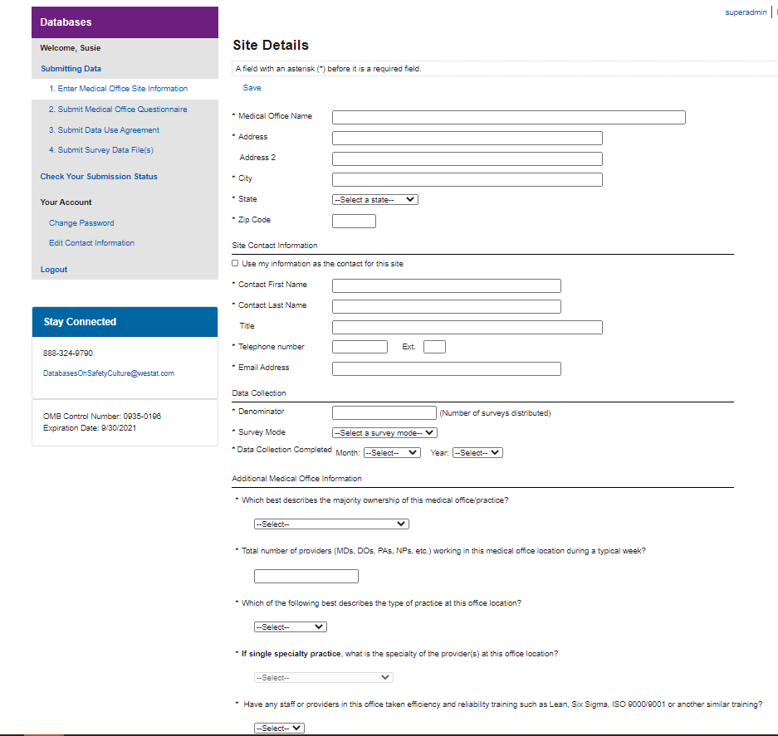Click 'Site Contact Information' section heading
Viewport: 778px width, 736px height.
point(274,246)
